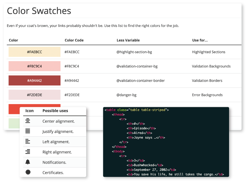Click the Aired th code line
Image resolution: width=251 pixels, height=185 pixels.
[139, 133]
